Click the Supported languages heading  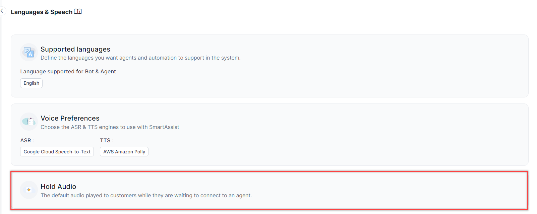(75, 49)
